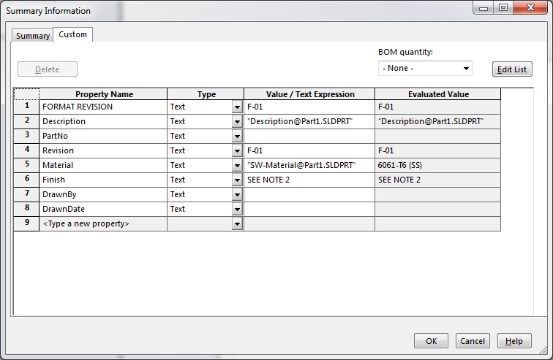553x360 pixels.
Task: Click the Evaluated Value column header
Action: click(437, 94)
